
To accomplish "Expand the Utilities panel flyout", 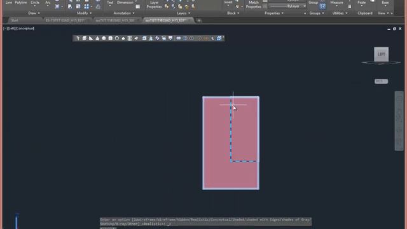I will click(x=340, y=13).
